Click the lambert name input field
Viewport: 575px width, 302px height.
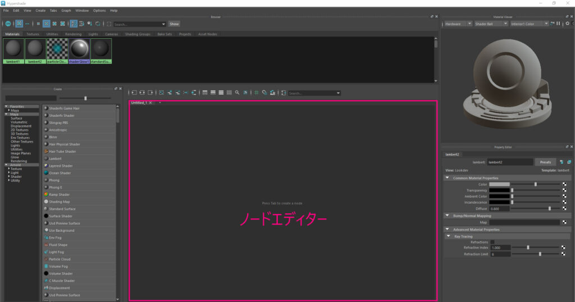pyautogui.click(x=510, y=162)
